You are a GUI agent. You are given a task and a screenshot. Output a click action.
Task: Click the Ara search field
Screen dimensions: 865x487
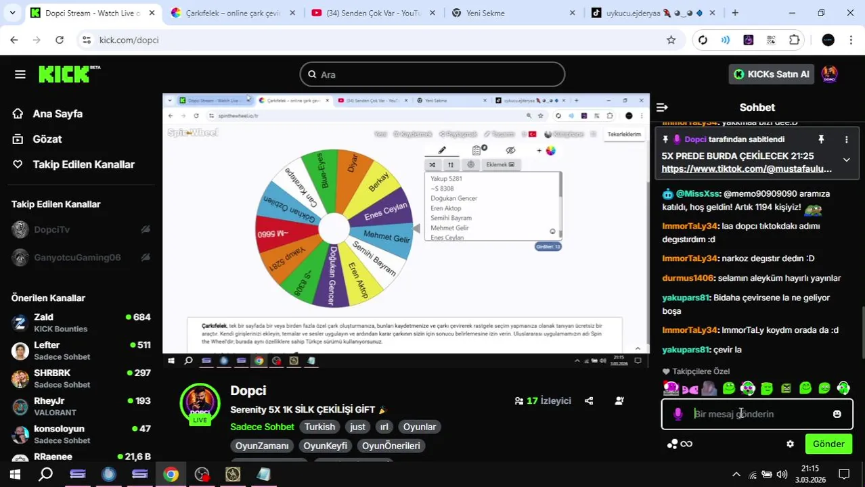point(432,74)
